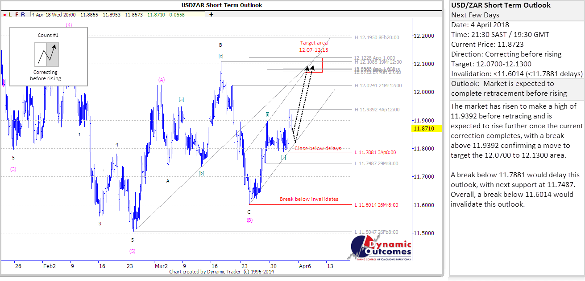Click the 'Date: 4 April 2018' line

pos(480,25)
